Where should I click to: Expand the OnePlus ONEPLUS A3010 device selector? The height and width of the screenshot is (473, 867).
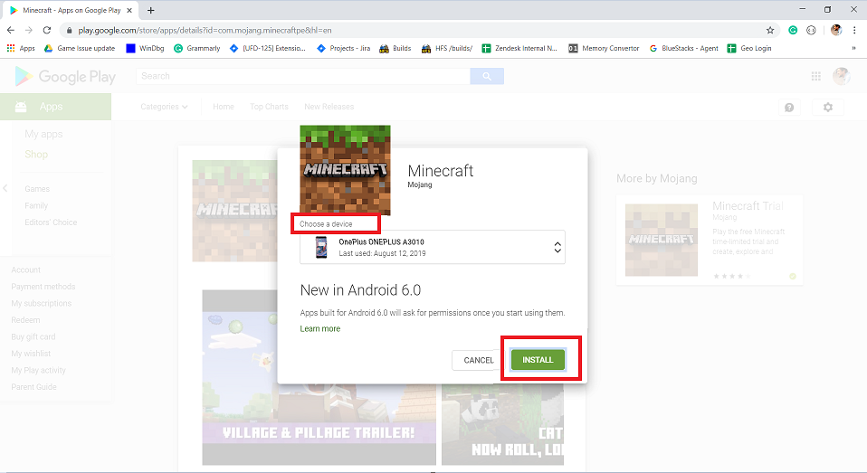click(433, 247)
